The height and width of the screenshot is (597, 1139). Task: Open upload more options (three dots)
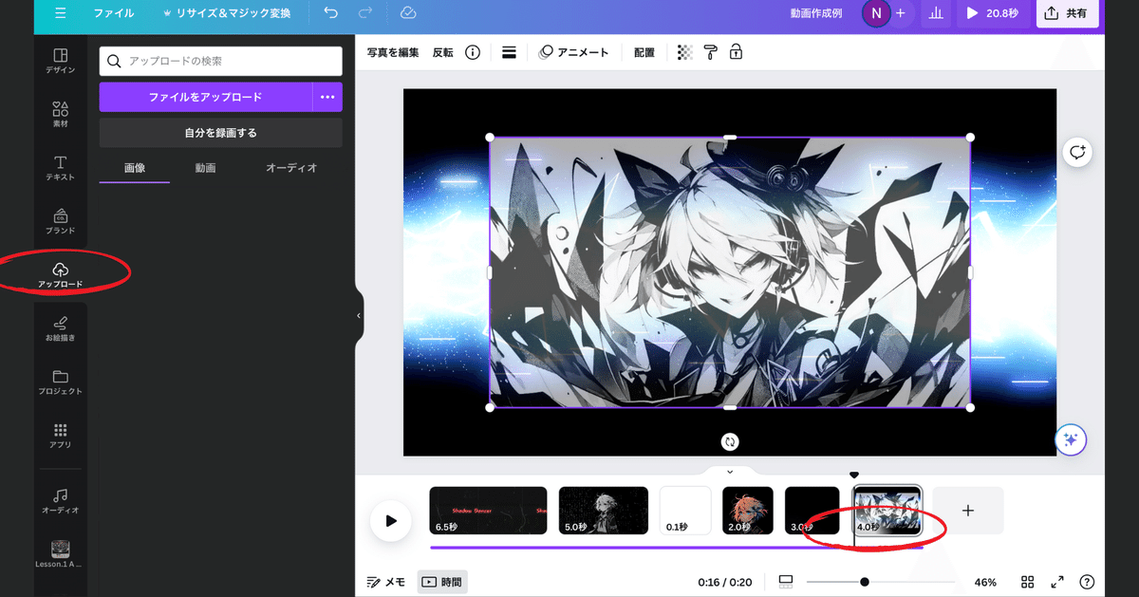[x=327, y=97]
